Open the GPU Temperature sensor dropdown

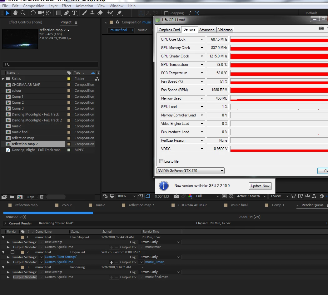coord(202,65)
